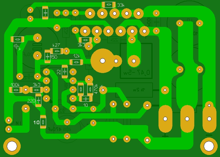Click the 1k 2w resistor silkscreen outline
Image resolution: width=220 pixels, height=157 pixels.
coord(134,90)
